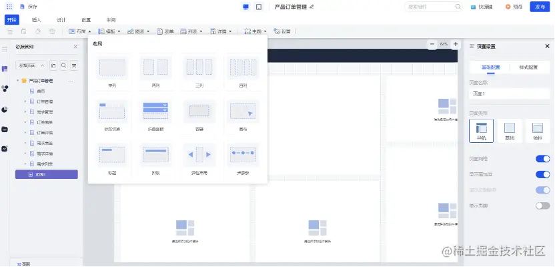
Task: Select the 设置 ribbon tab
Action: click(x=86, y=20)
